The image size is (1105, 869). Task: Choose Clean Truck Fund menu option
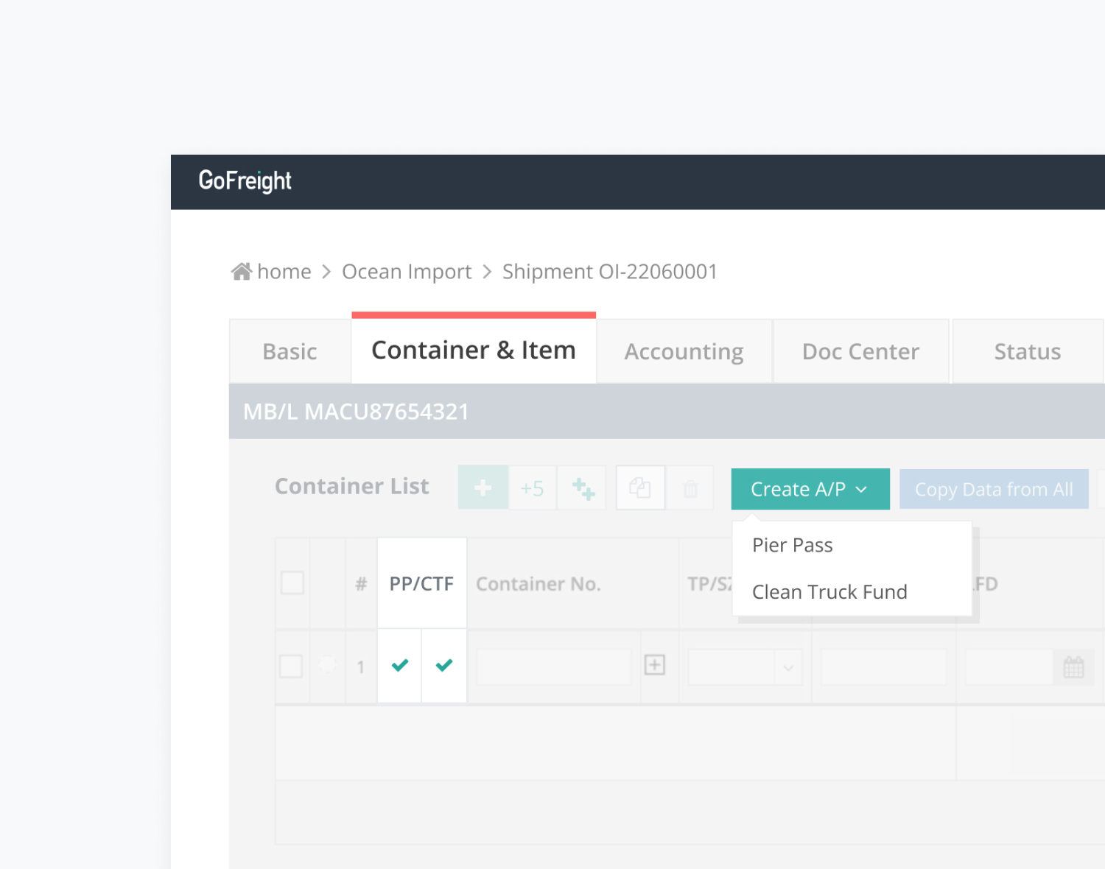(x=829, y=592)
